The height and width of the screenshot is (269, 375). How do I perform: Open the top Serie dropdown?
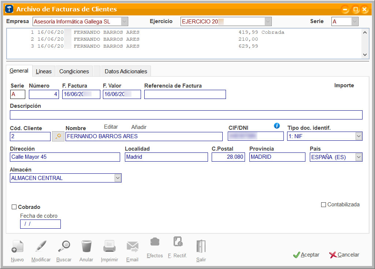[354, 22]
